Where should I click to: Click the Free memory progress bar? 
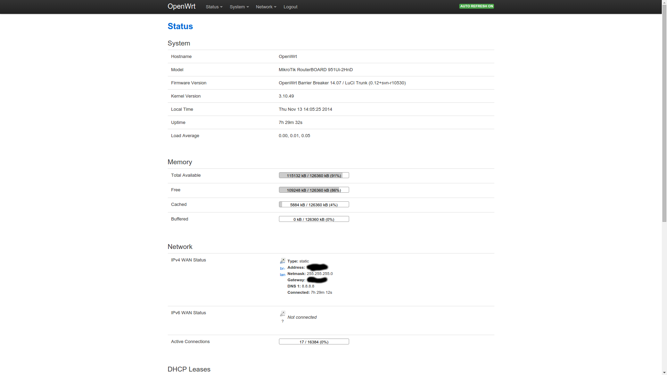click(314, 190)
